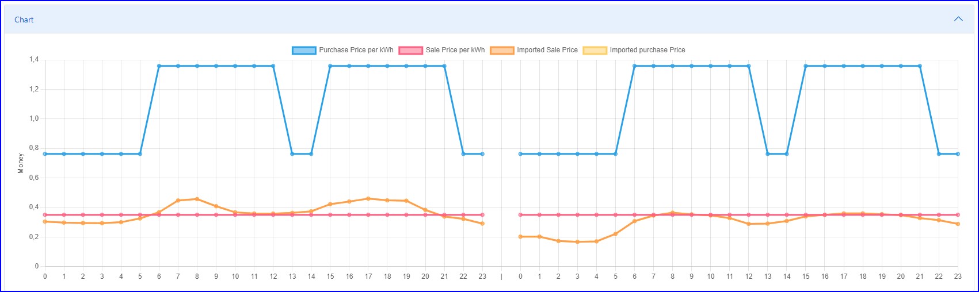The width and height of the screenshot is (979, 292).
Task: Click the blue point at hour 21, right day
Action: [920, 66]
